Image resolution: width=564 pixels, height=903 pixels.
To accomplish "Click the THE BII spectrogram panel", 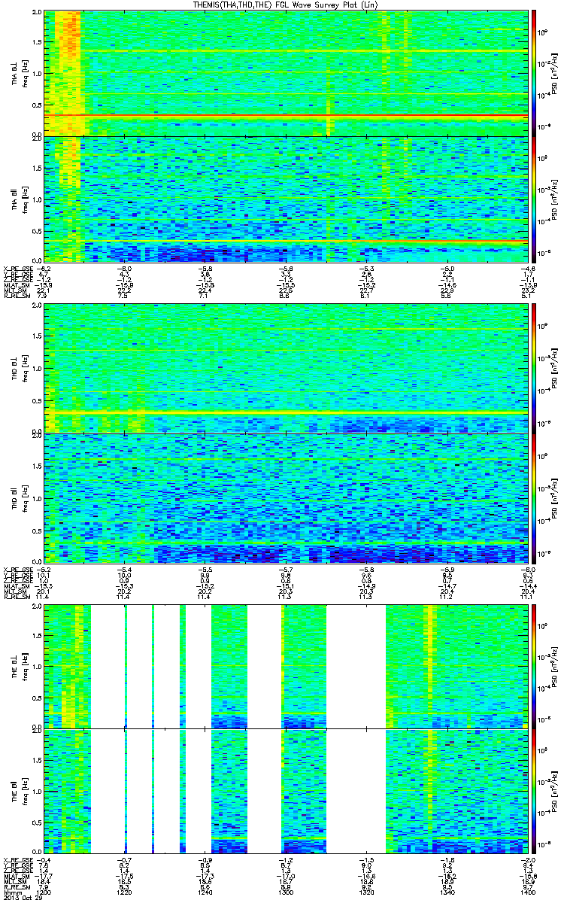I will pos(287,792).
